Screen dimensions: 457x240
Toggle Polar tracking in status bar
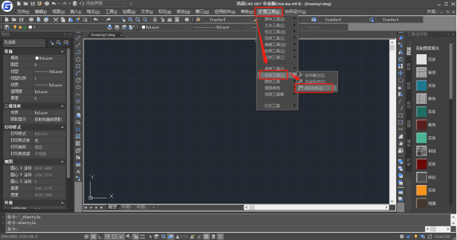pyautogui.click(x=107, y=237)
